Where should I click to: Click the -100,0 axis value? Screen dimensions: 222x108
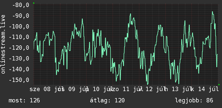(x=19, y=26)
